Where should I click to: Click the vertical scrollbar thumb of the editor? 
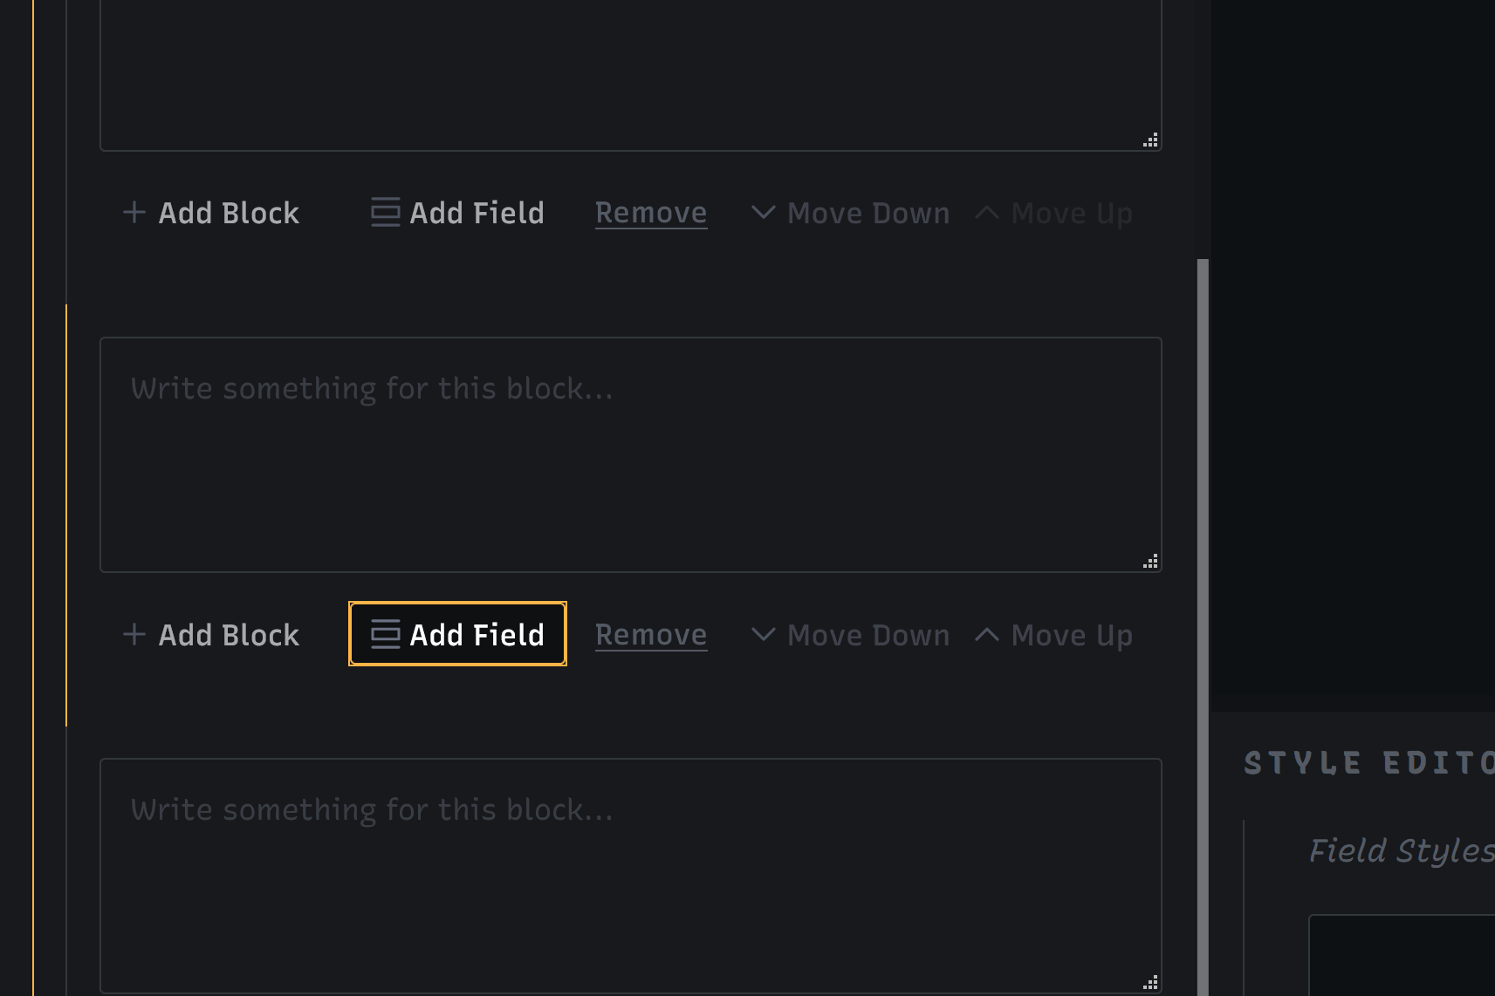pyautogui.click(x=1203, y=611)
